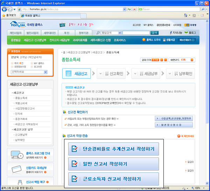Viewport: 210px width, 191px height.
Task: Open 신용카드 국세납부 banner
Action: pyautogui.click(x=30, y=170)
